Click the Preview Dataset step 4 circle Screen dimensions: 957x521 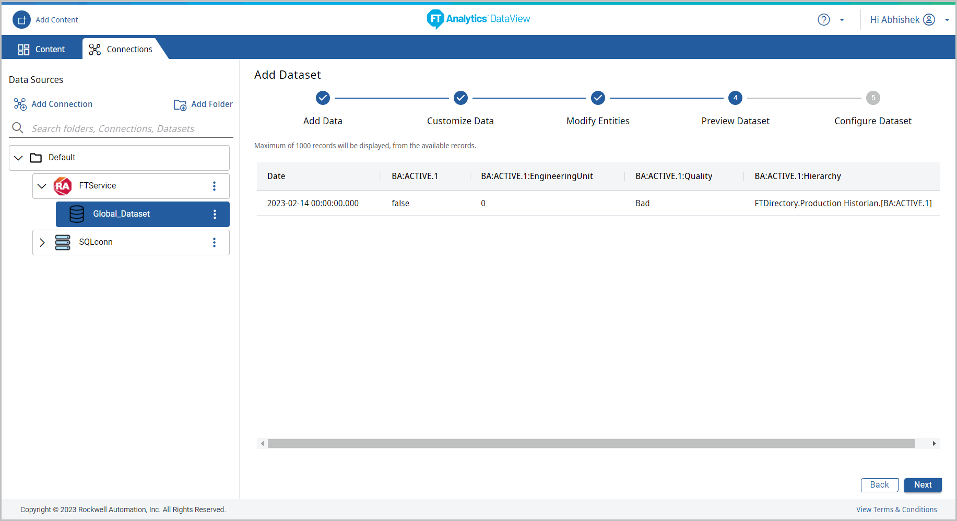pyautogui.click(x=735, y=98)
